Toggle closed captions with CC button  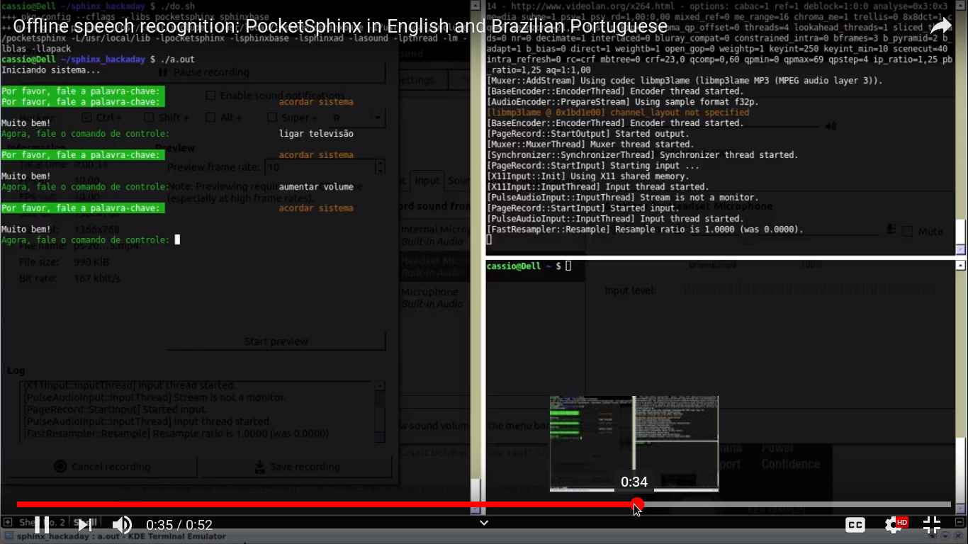point(855,525)
